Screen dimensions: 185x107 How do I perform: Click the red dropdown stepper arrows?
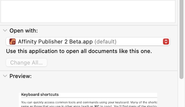click(166, 41)
